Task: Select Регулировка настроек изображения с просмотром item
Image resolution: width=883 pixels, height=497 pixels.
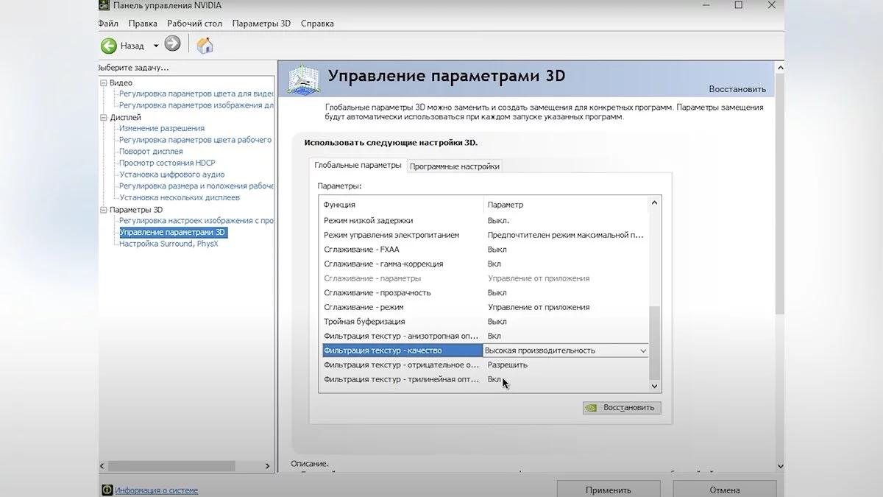Action: pyautogui.click(x=196, y=221)
